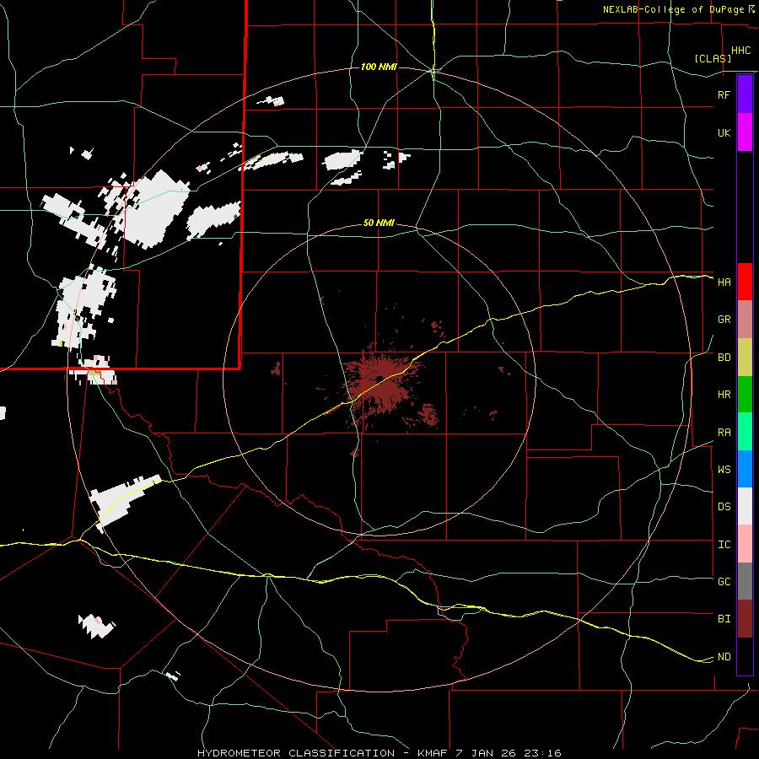Click the GR legend label
Screen dimensions: 759x759
tap(724, 320)
